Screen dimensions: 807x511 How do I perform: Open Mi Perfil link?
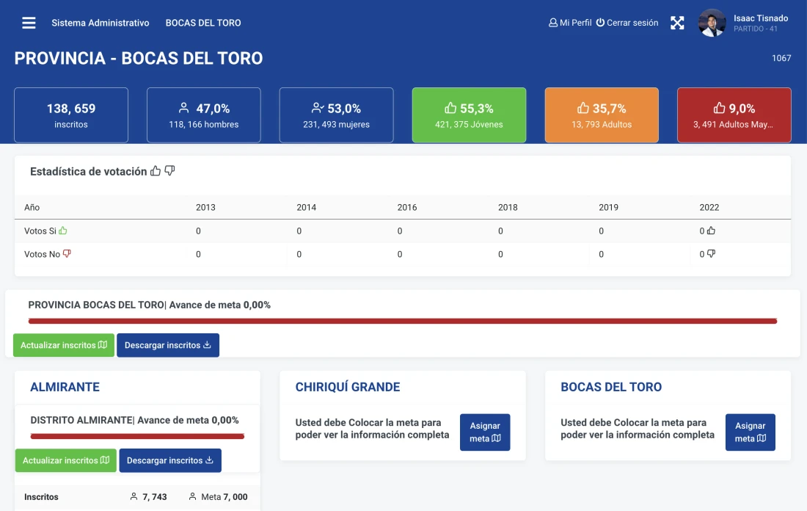pos(570,23)
